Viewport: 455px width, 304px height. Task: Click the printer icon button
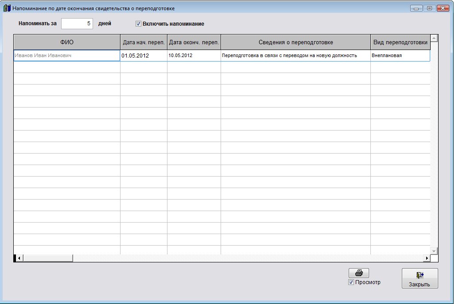[x=359, y=273]
